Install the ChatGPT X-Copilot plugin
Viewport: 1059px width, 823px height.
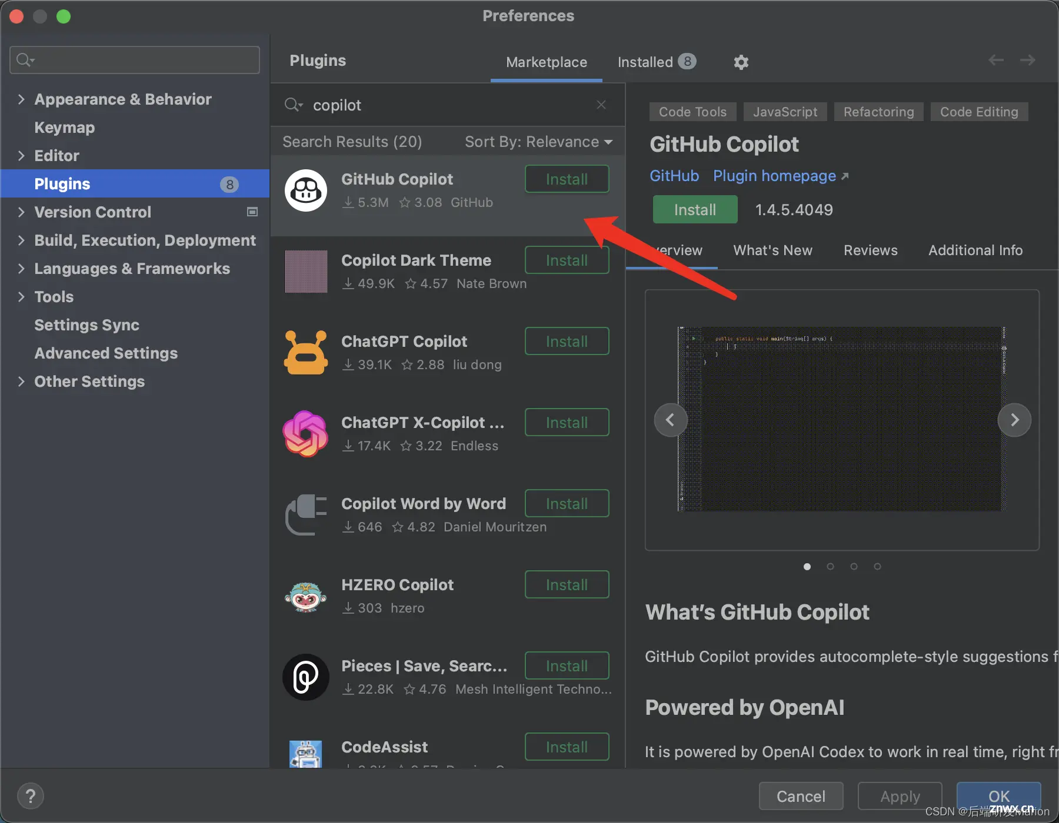(567, 422)
